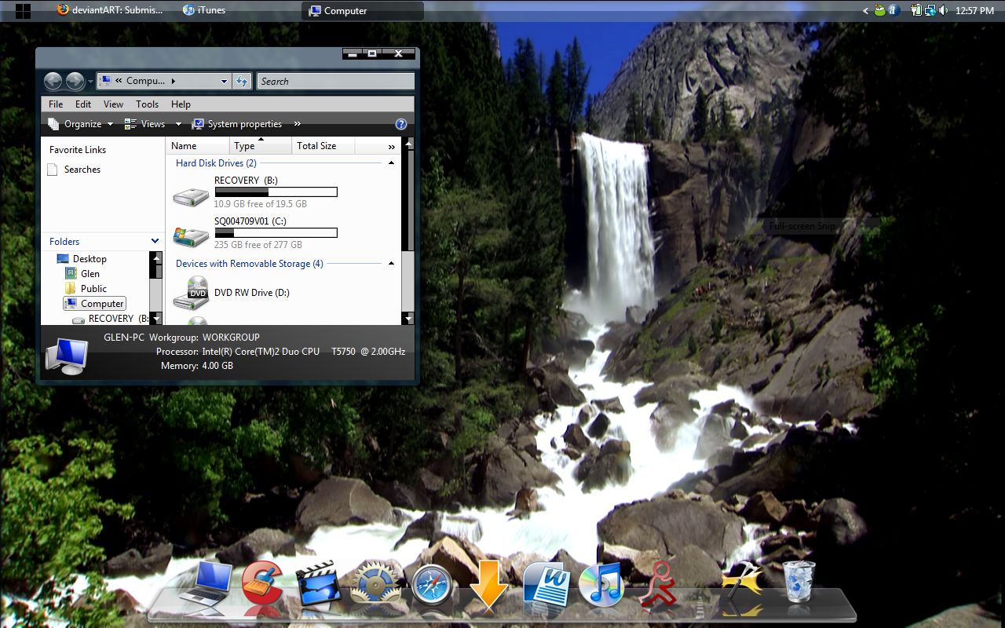The height and width of the screenshot is (628, 1005).
Task: Open the File menu
Action: 56,104
